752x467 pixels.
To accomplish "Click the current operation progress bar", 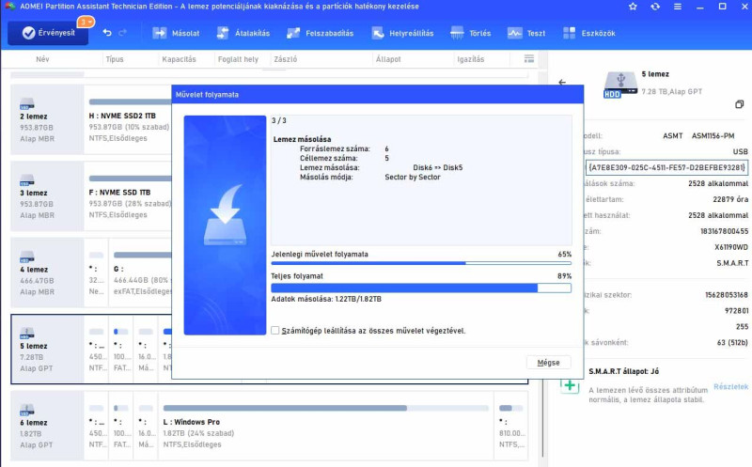I will coord(421,263).
